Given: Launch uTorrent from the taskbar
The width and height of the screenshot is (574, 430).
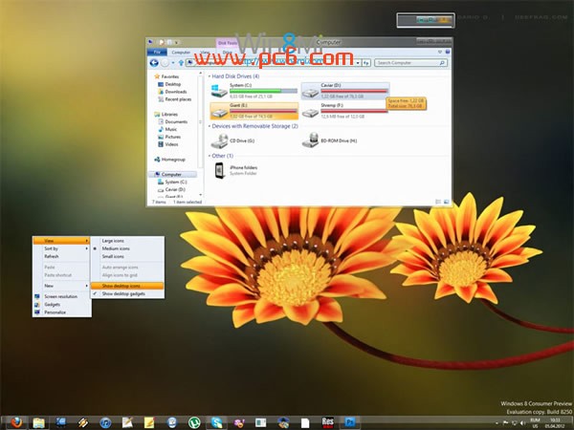Looking at the screenshot, I should 194,423.
